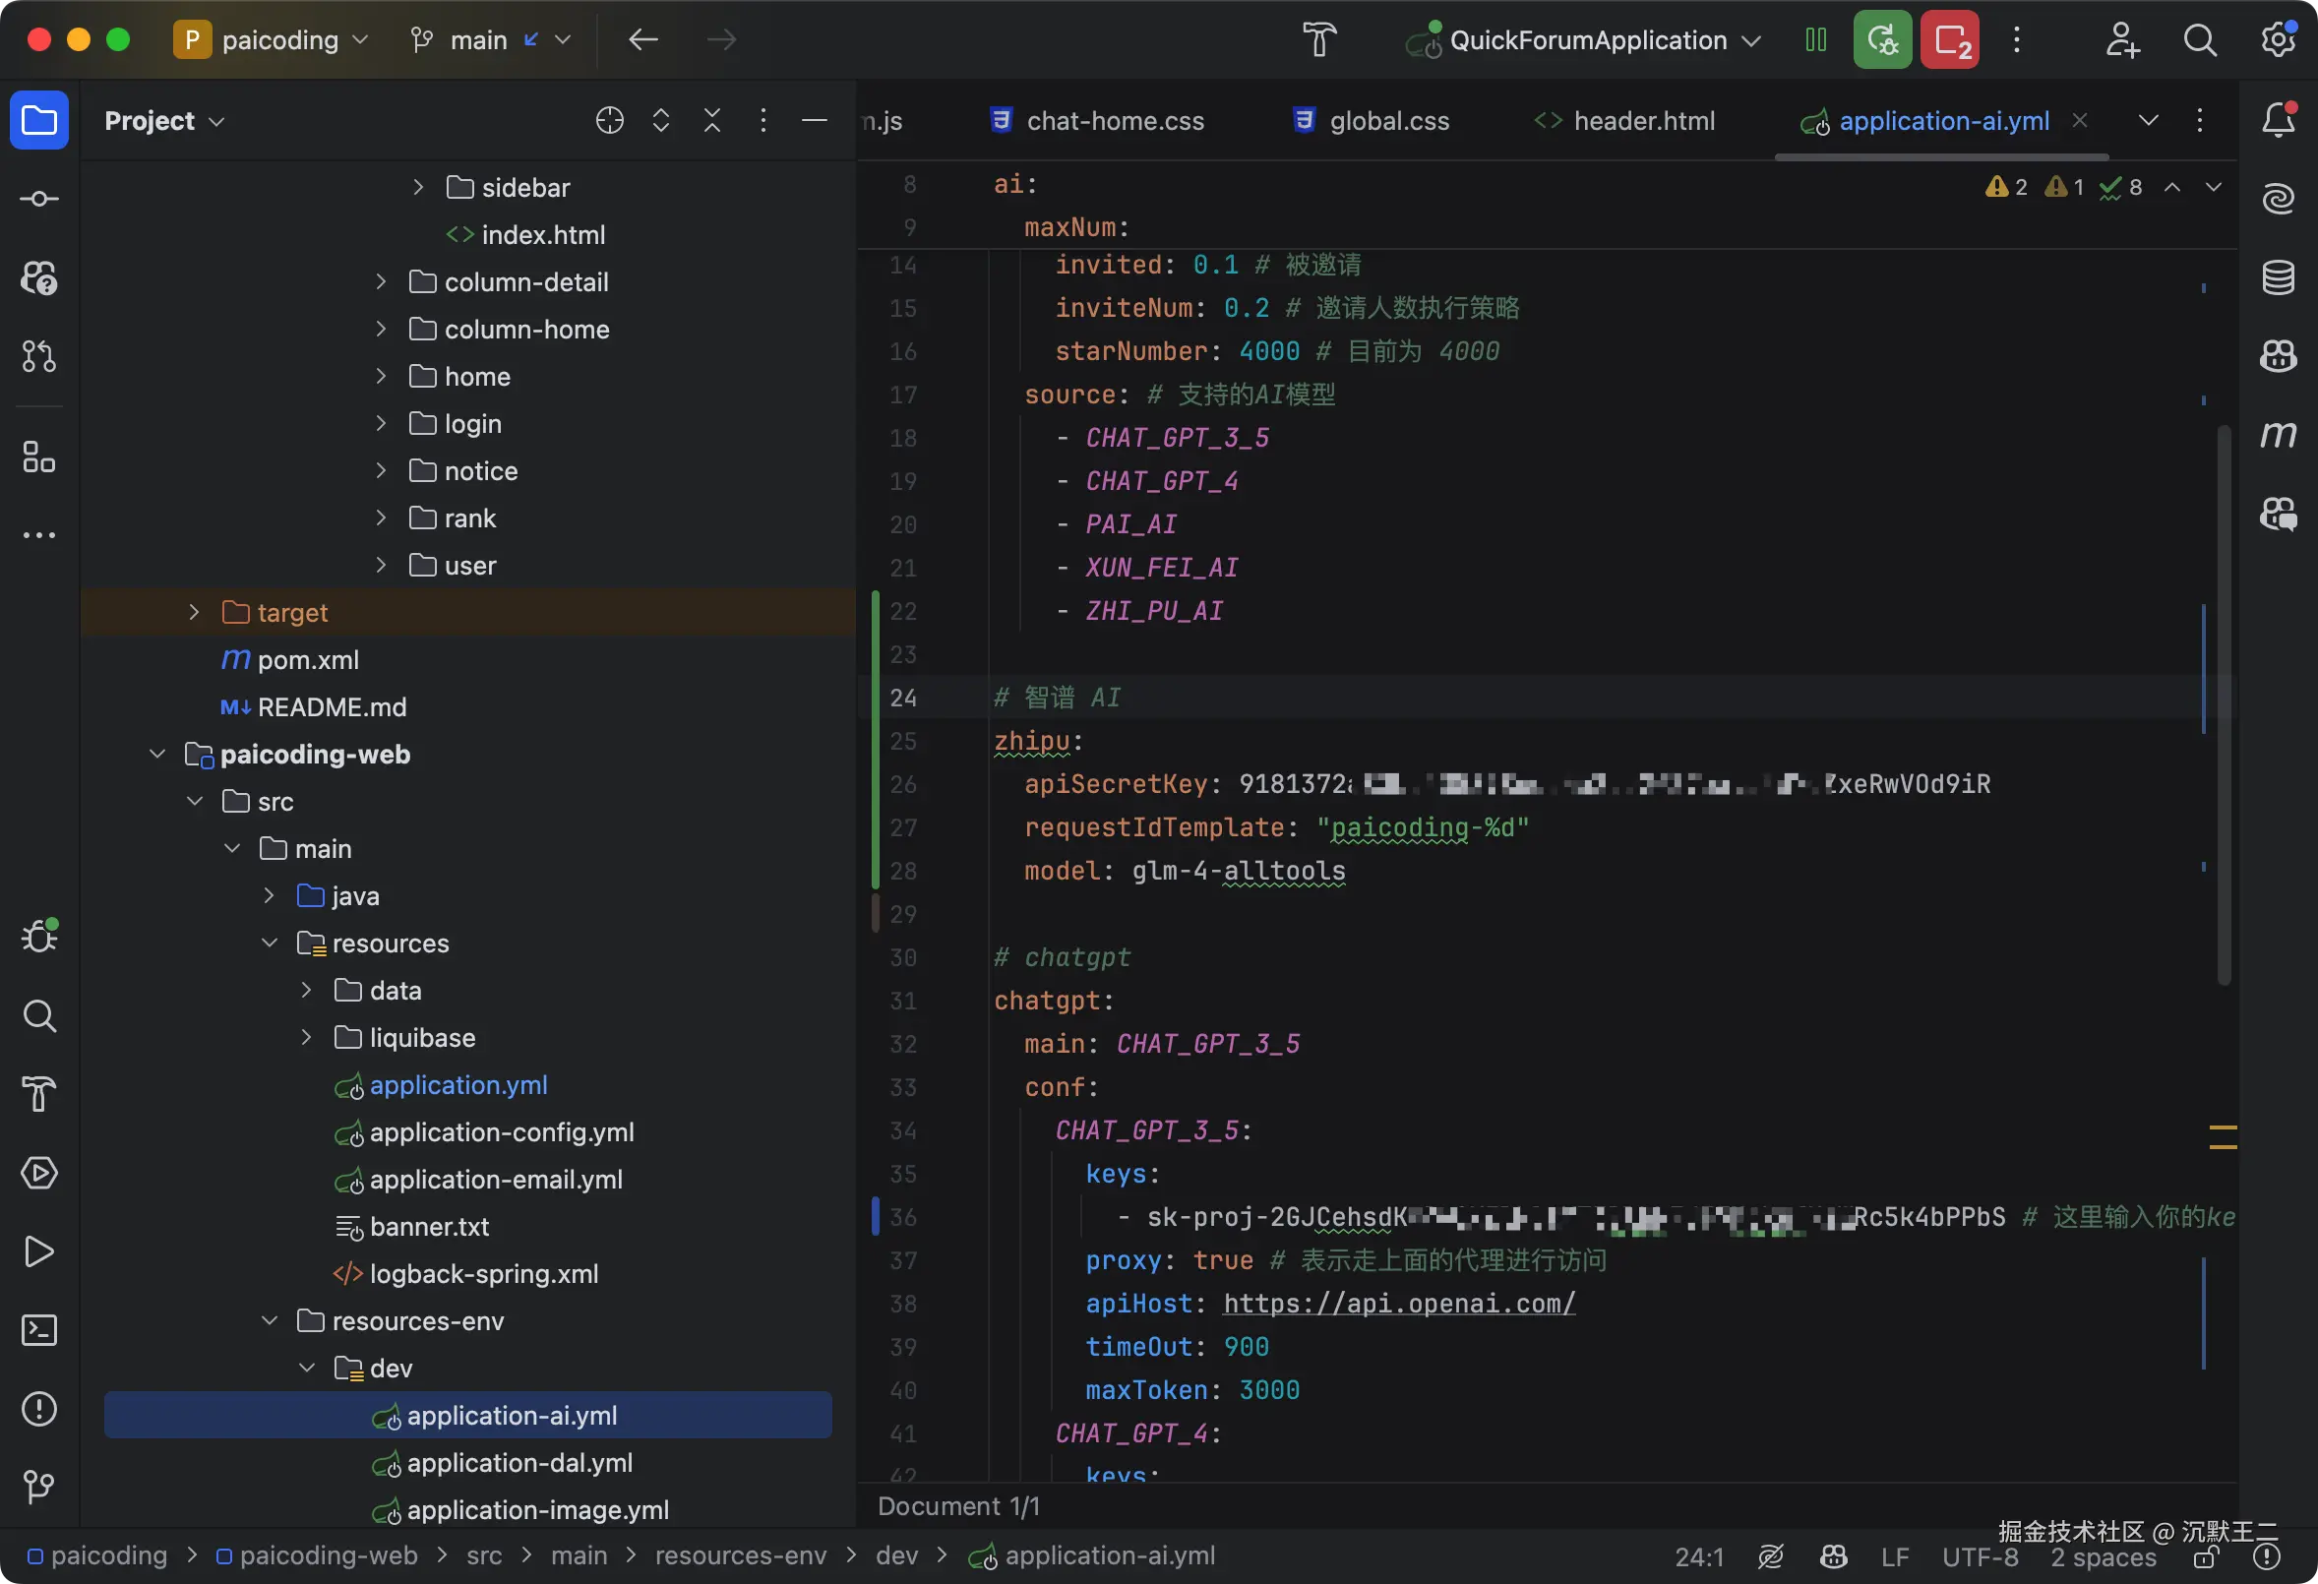Image resolution: width=2318 pixels, height=1584 pixels.
Task: Click the Git branches icon bottom-left
Action: point(39,1487)
